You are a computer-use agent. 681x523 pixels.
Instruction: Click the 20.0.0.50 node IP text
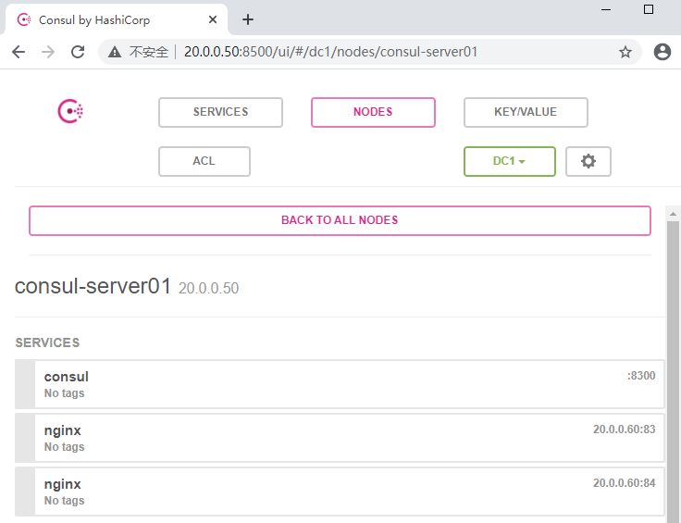pyautogui.click(x=208, y=289)
